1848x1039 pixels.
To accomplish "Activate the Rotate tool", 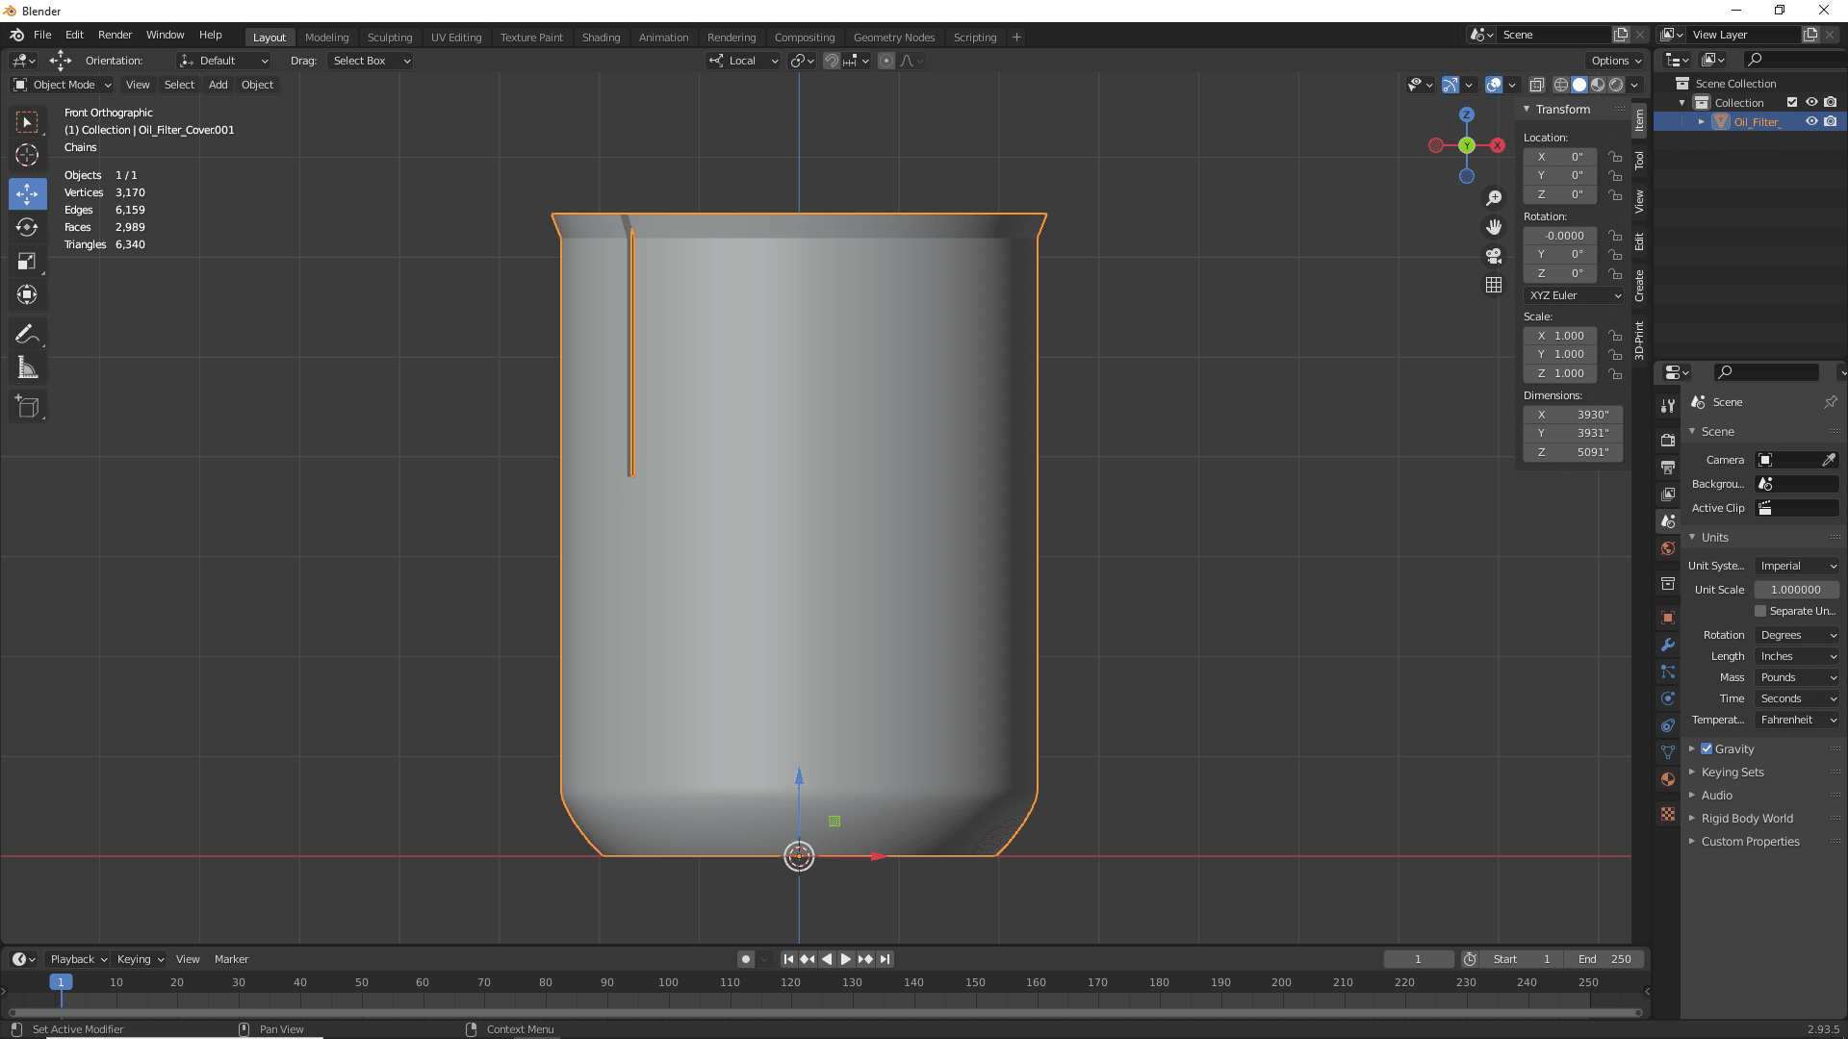I will coord(27,227).
